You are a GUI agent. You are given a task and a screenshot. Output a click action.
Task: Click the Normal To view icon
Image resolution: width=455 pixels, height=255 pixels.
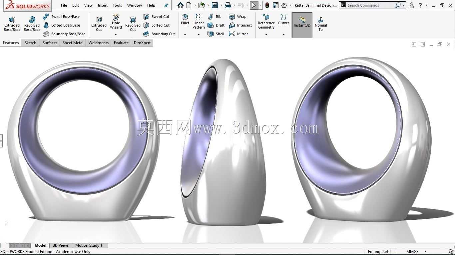coord(321,24)
